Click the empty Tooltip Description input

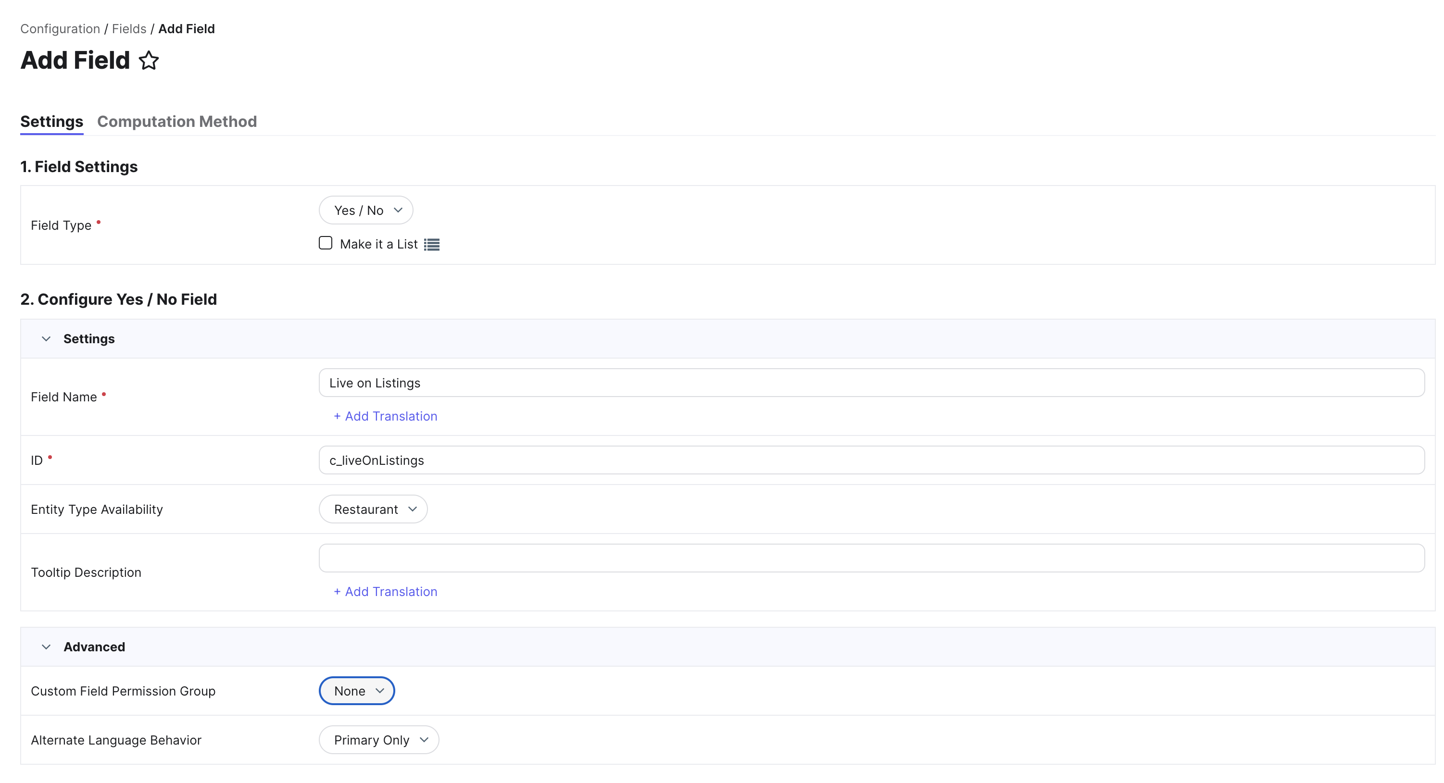tap(871, 558)
